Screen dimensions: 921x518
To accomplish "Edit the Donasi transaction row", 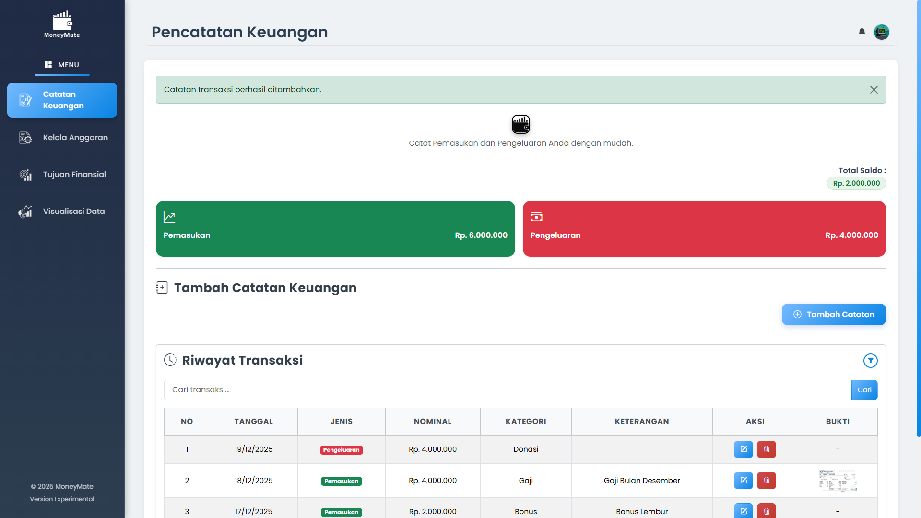I will pyautogui.click(x=743, y=449).
